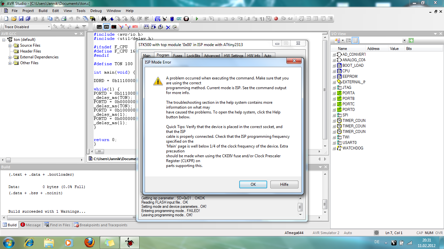Open the 'Find in Files' output tab

coord(57,225)
